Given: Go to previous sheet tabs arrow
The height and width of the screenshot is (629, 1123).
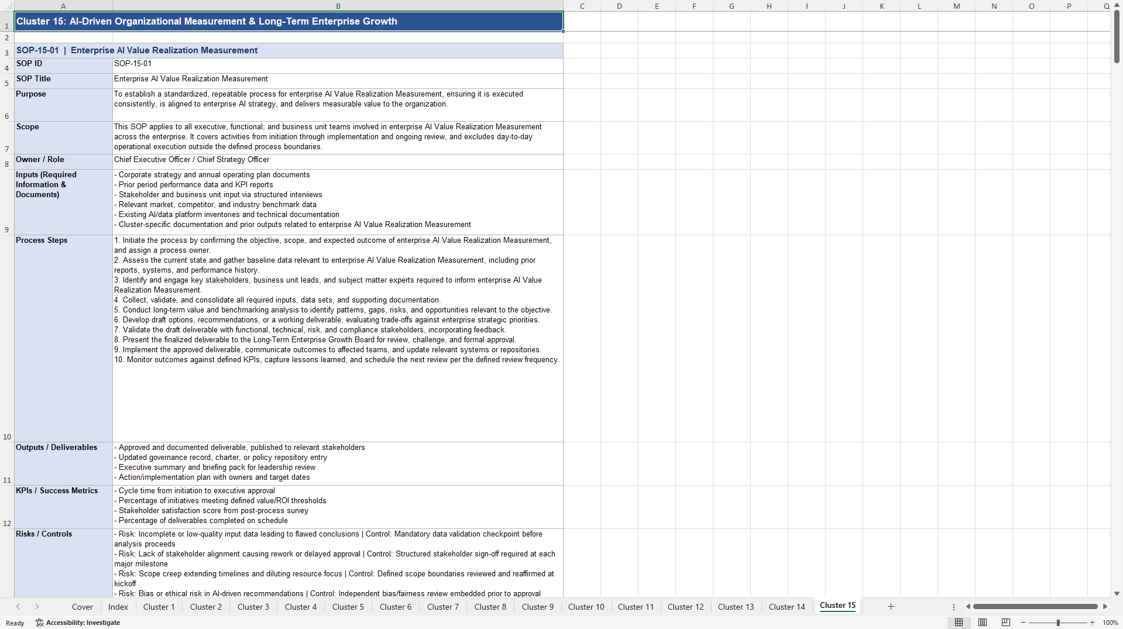Looking at the screenshot, I should click(x=18, y=607).
